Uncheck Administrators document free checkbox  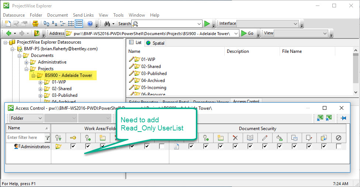click(324, 146)
